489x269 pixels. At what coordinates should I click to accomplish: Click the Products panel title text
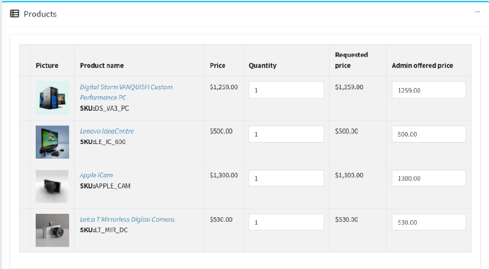pyautogui.click(x=40, y=14)
